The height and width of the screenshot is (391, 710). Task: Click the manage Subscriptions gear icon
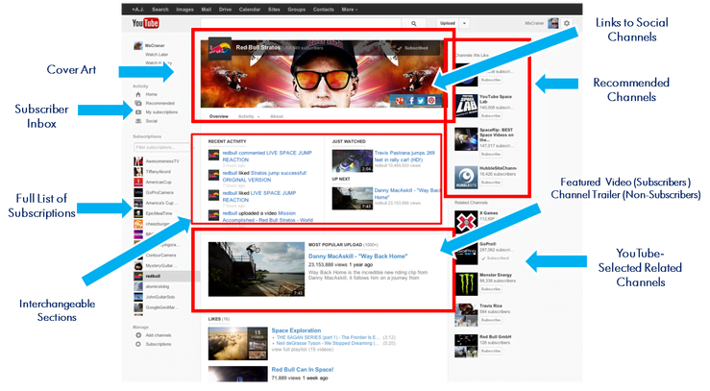(138, 344)
